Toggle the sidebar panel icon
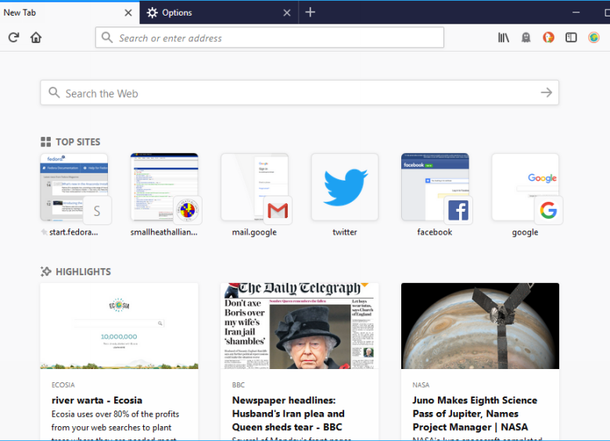Image resolution: width=610 pixels, height=441 pixels. tap(572, 38)
